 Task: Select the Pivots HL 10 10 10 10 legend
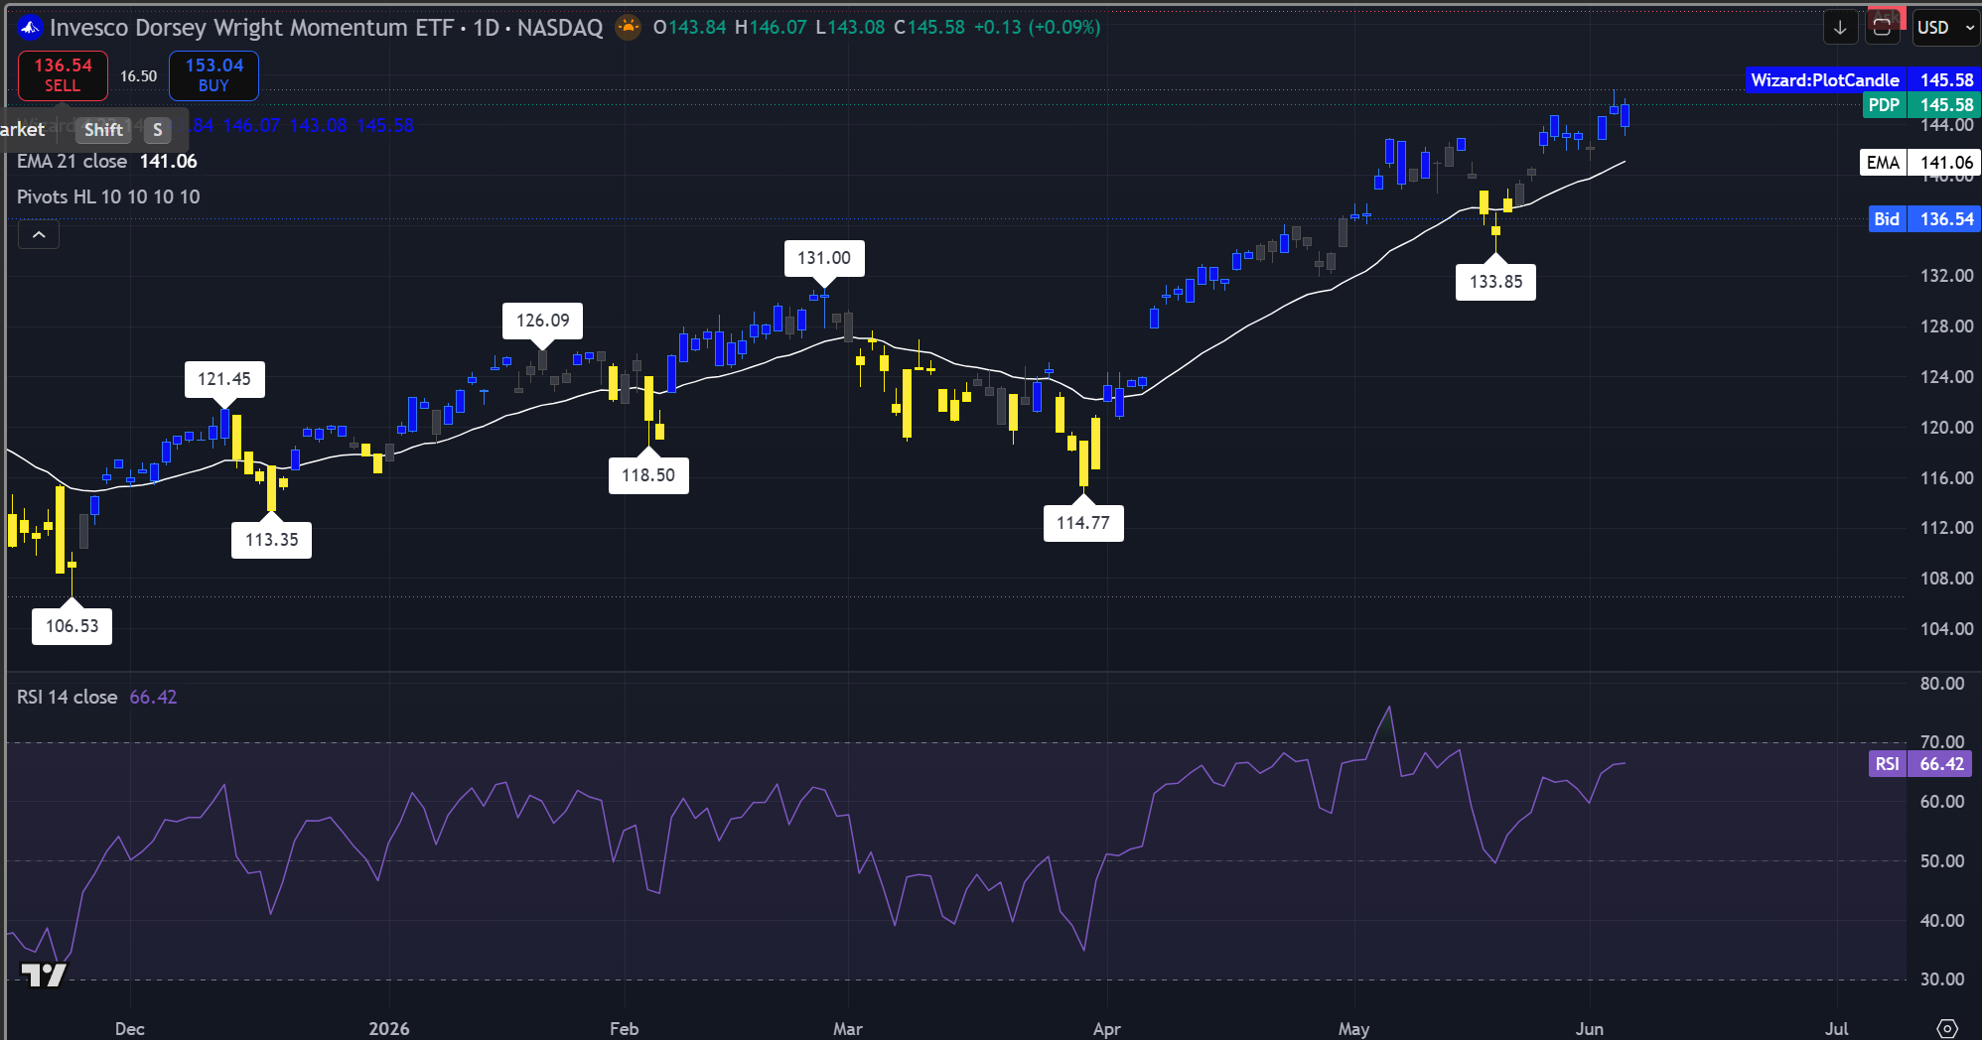click(108, 196)
